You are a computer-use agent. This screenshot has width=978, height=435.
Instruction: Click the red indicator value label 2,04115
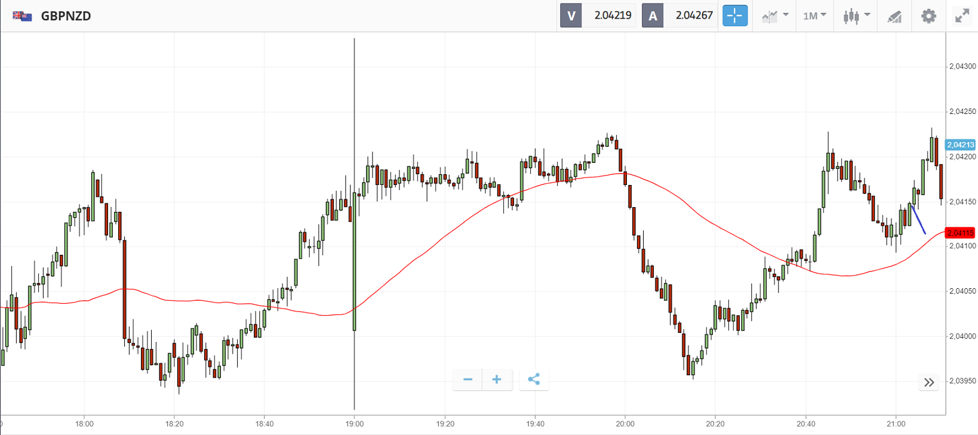tap(960, 233)
